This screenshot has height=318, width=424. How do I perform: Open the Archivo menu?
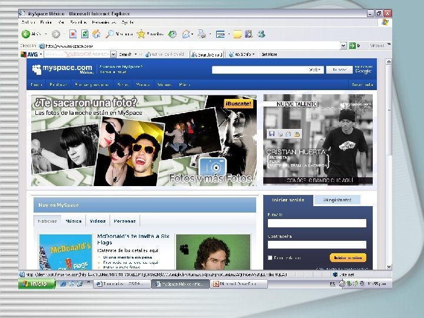pos(28,22)
